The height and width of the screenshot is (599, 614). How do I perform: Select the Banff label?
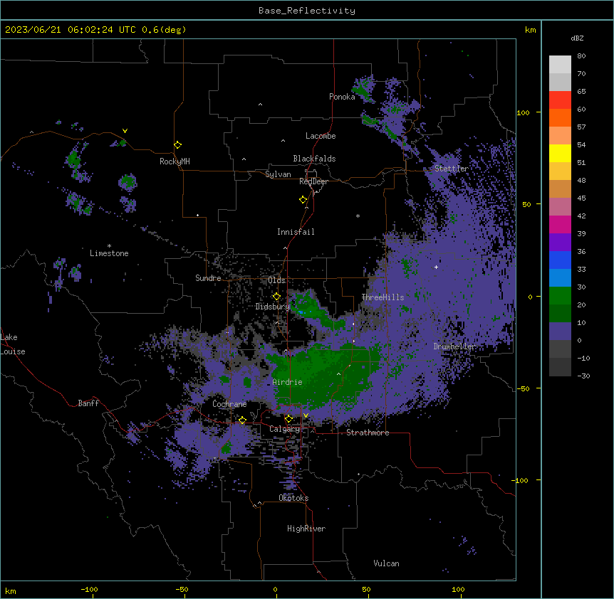pos(88,403)
